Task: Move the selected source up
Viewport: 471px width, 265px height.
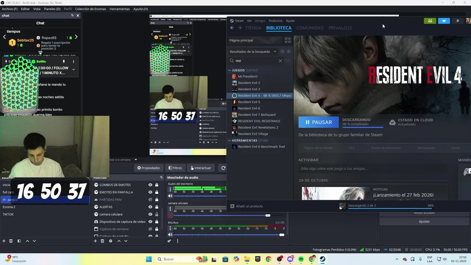Action: point(119,241)
